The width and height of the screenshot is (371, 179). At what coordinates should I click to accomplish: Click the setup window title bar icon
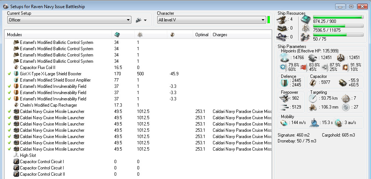6,7
